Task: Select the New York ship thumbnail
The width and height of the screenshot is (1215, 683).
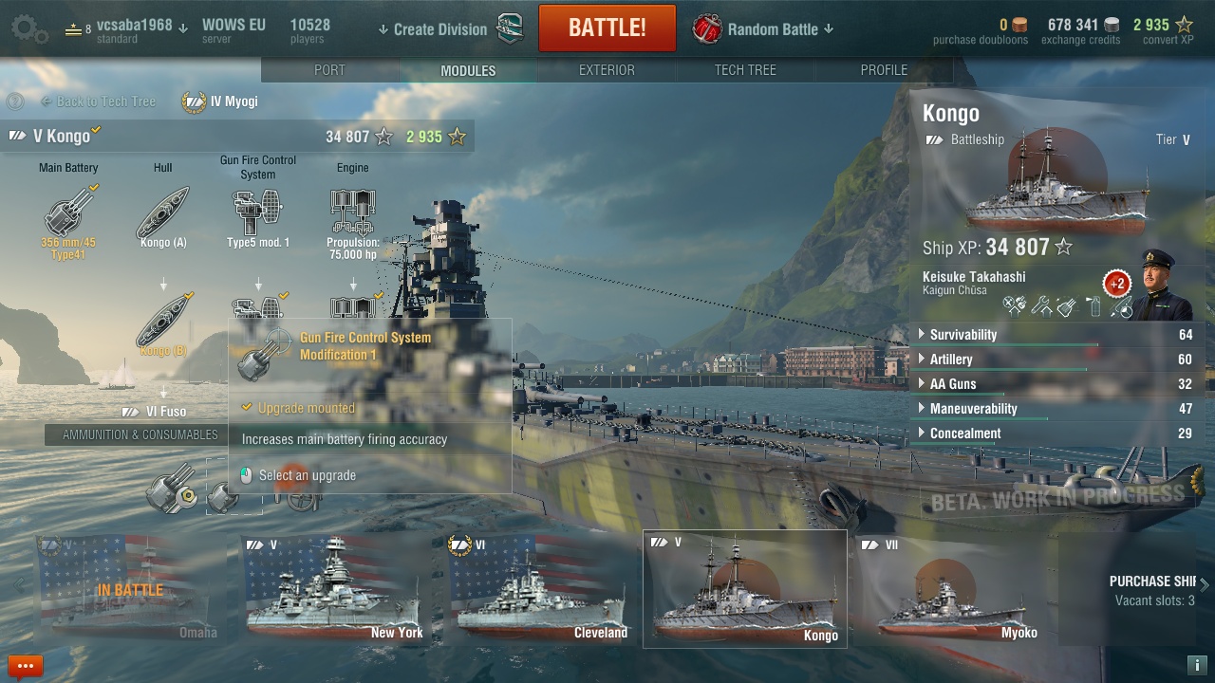Action: pyautogui.click(x=333, y=588)
